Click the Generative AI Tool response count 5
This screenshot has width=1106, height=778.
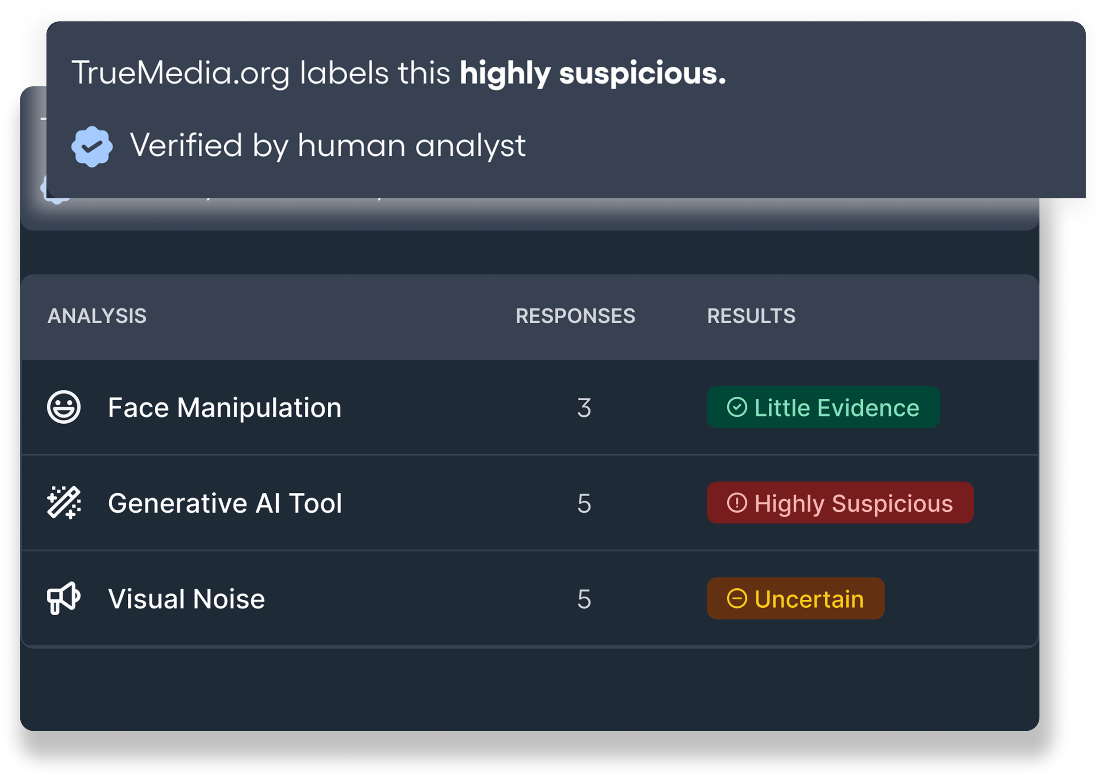(584, 503)
